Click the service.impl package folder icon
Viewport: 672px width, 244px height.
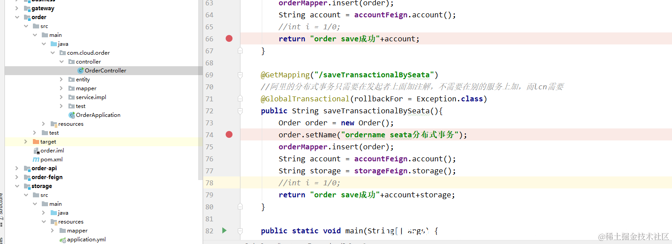(72, 97)
